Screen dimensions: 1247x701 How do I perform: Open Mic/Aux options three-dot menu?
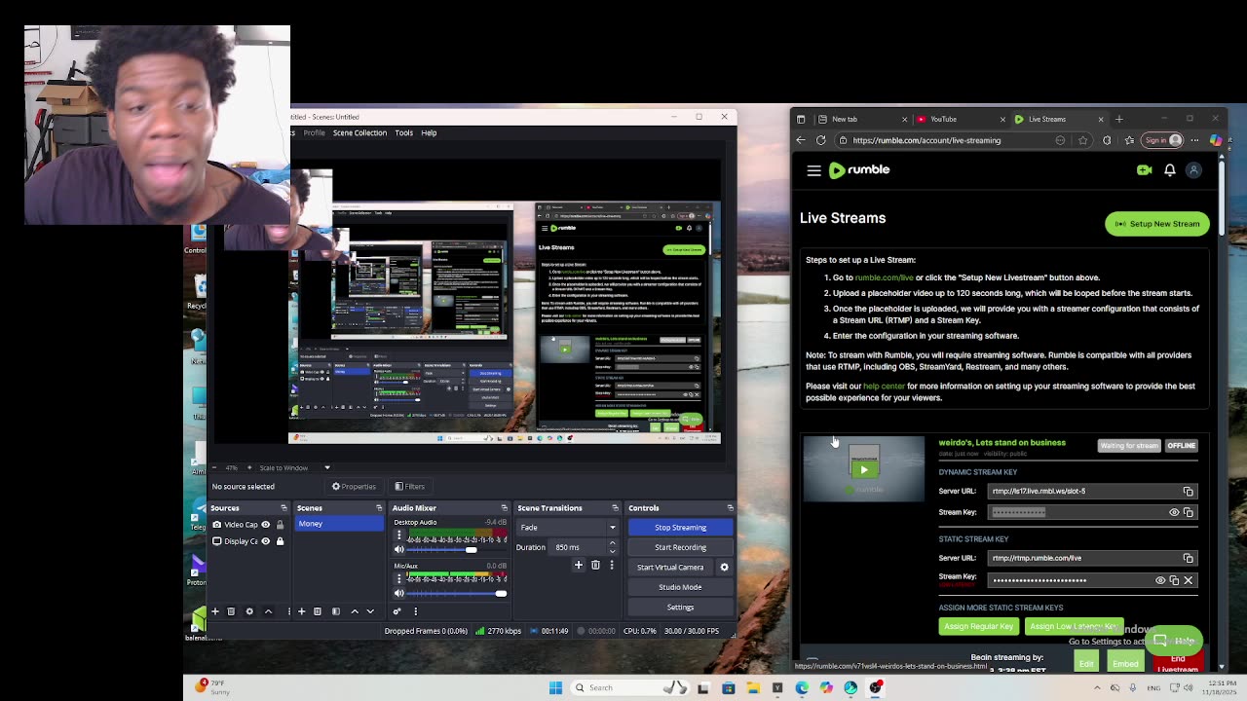(398, 578)
